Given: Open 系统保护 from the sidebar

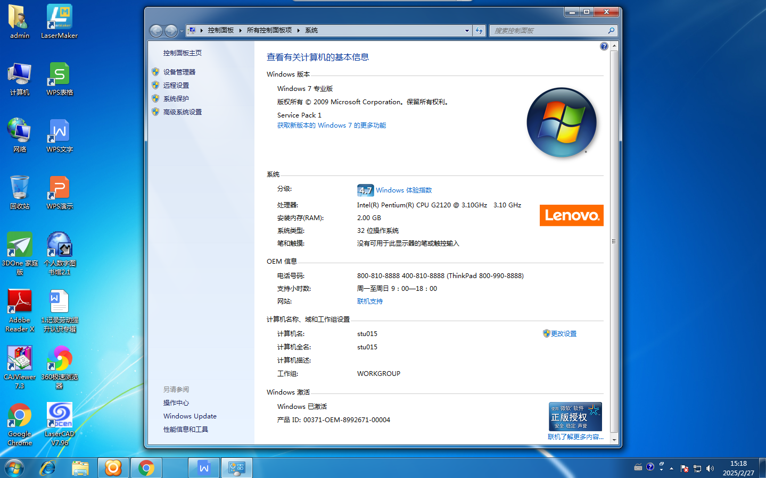Looking at the screenshot, I should [176, 98].
